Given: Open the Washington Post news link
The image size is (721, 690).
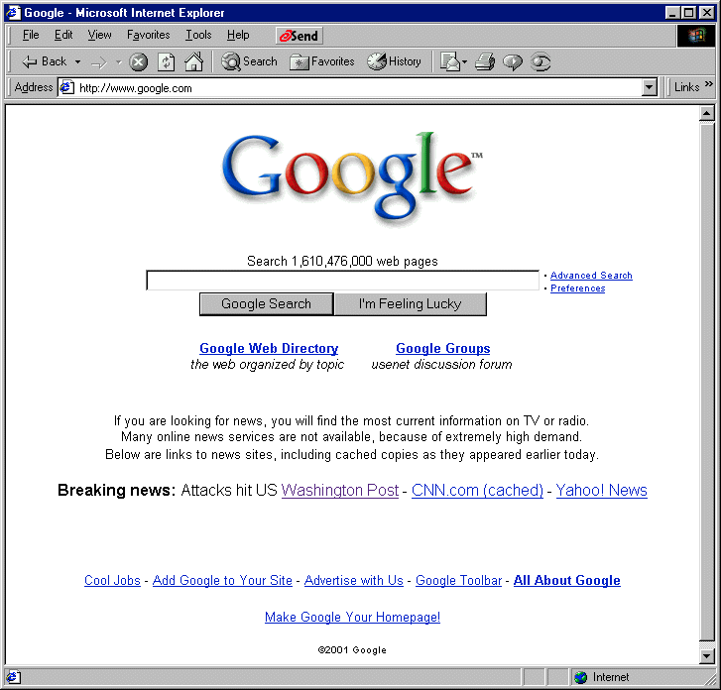Looking at the screenshot, I should [340, 491].
